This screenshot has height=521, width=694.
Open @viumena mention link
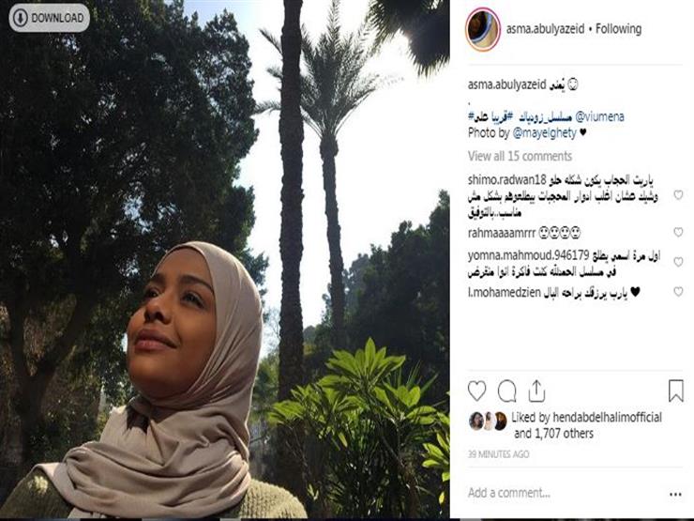click(x=599, y=117)
